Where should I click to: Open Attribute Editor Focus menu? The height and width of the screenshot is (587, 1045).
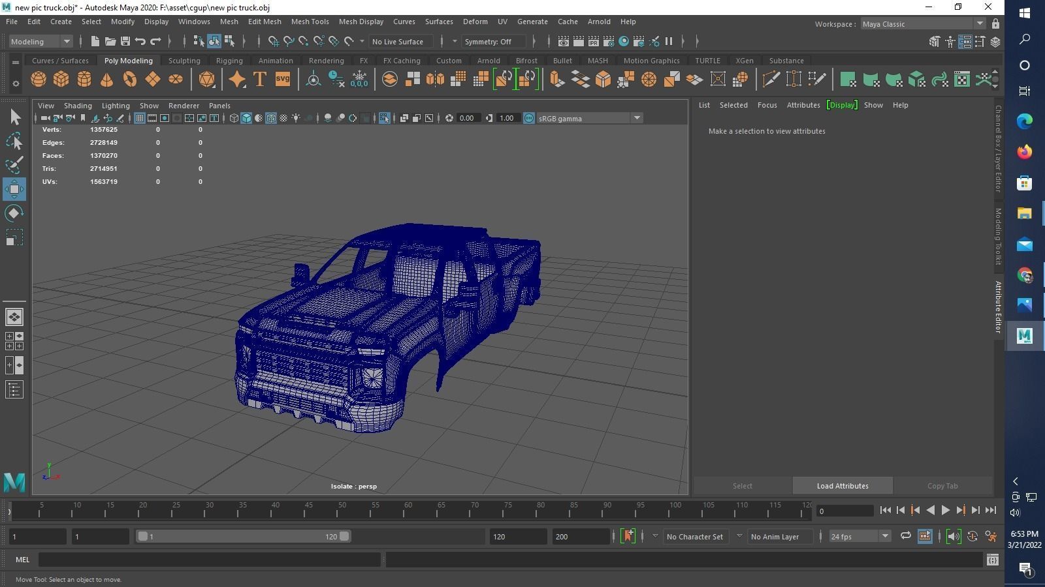click(767, 105)
